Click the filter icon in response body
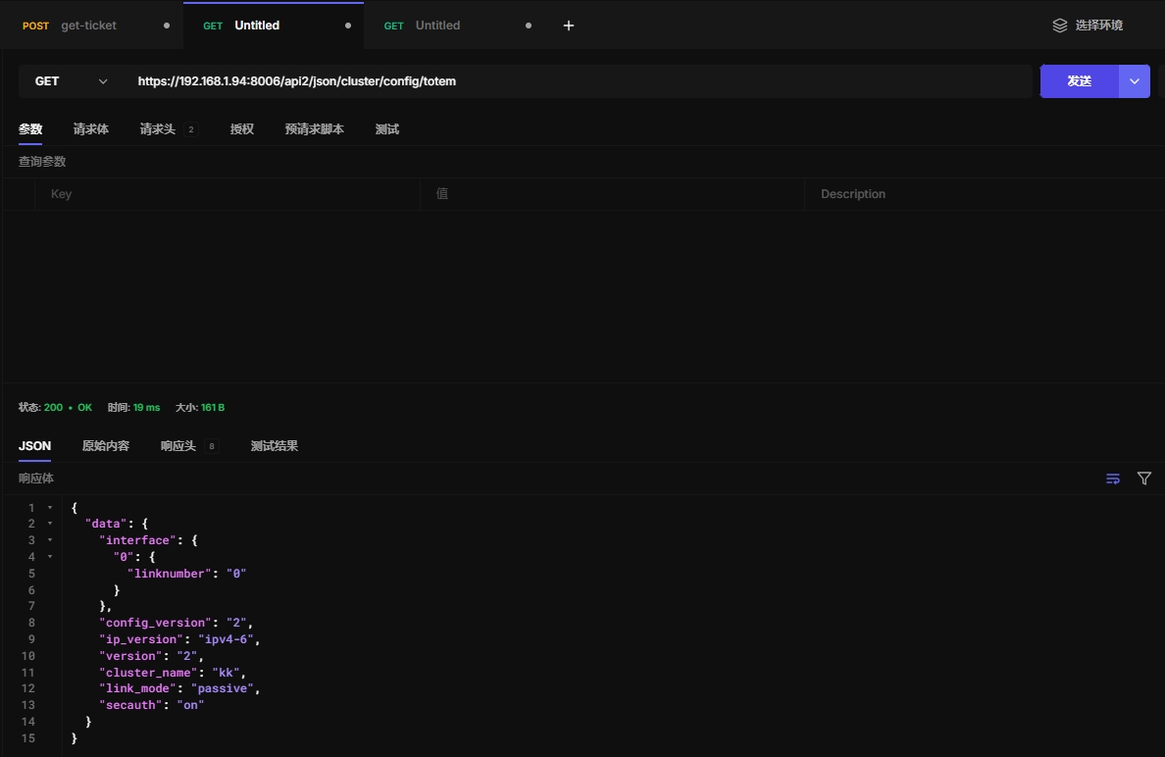The width and height of the screenshot is (1165, 757). click(1143, 479)
